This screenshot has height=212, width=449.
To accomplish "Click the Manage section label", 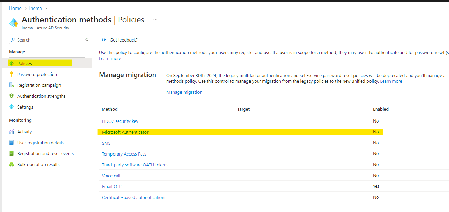I will 17,52.
